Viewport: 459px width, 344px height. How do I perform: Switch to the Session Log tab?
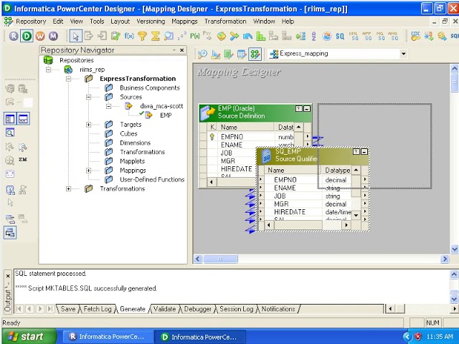[x=236, y=309]
